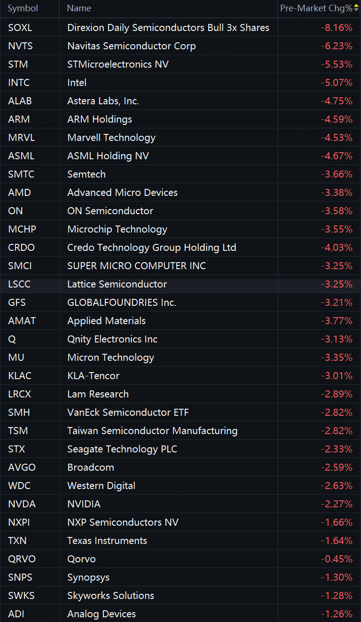Open the SOXL ticker row
The width and height of the screenshot is (361, 622).
pyautogui.click(x=180, y=28)
